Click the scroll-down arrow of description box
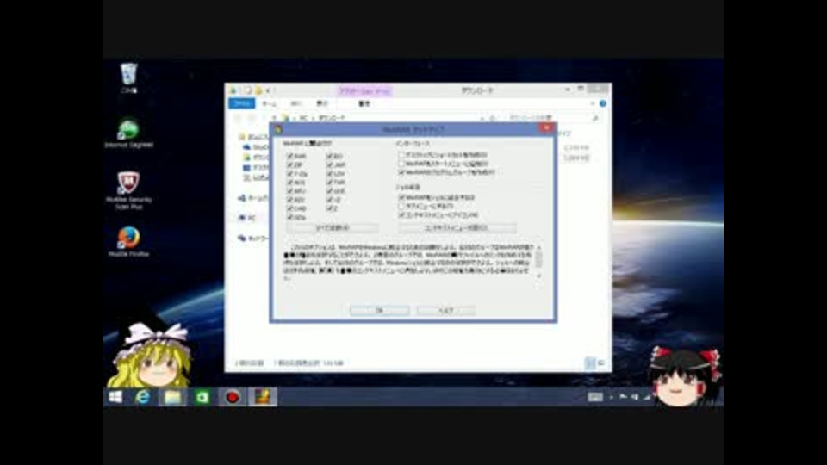The height and width of the screenshot is (465, 827). pyautogui.click(x=538, y=276)
